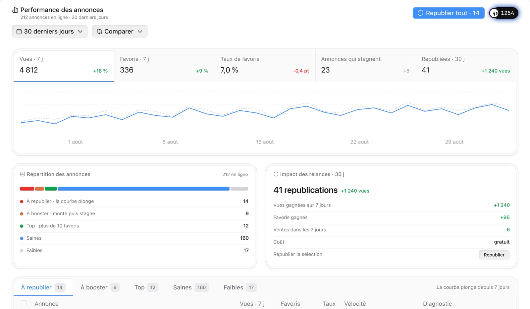Select the Taux de favoris metric card
Image resolution: width=530 pixels, height=309 pixels.
(x=265, y=66)
